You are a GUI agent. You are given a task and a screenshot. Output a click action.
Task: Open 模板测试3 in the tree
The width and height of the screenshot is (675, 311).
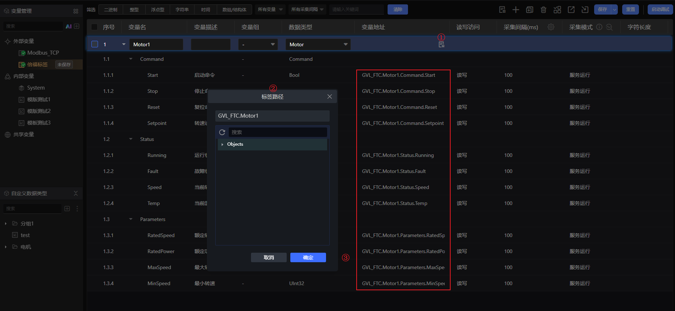click(39, 123)
